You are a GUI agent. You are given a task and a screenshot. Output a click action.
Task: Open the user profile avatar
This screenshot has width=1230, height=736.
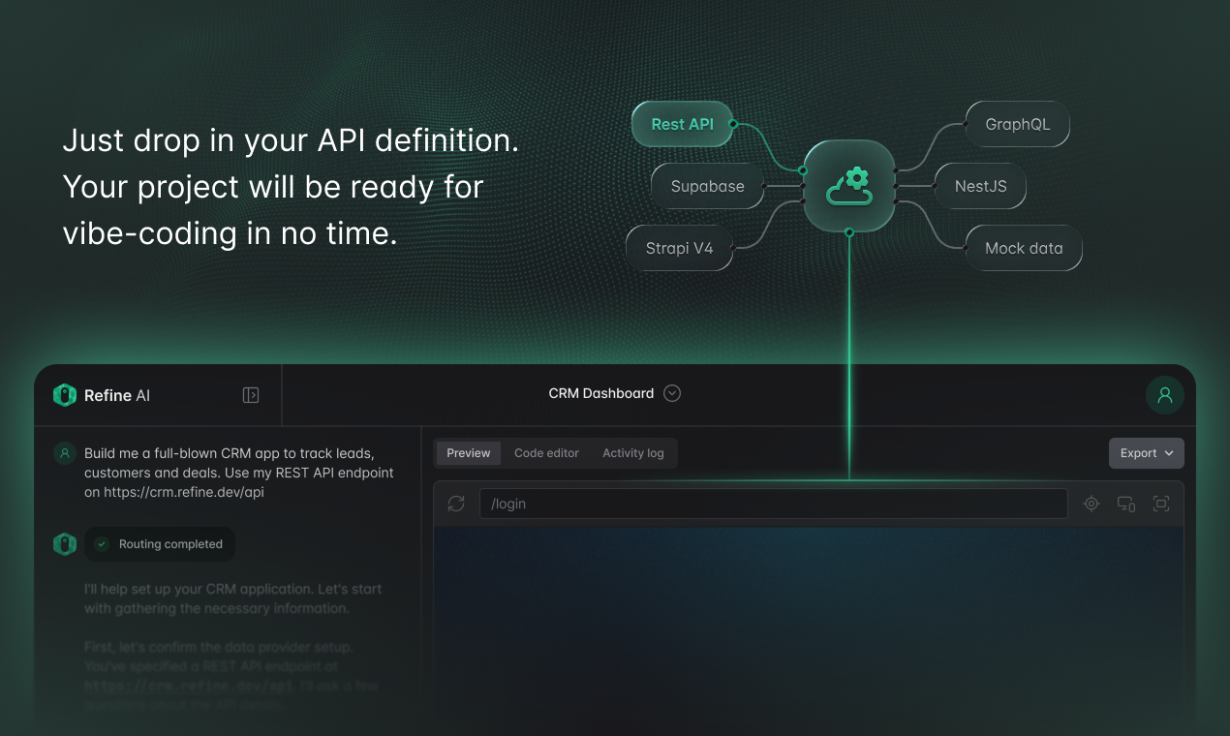click(1165, 395)
